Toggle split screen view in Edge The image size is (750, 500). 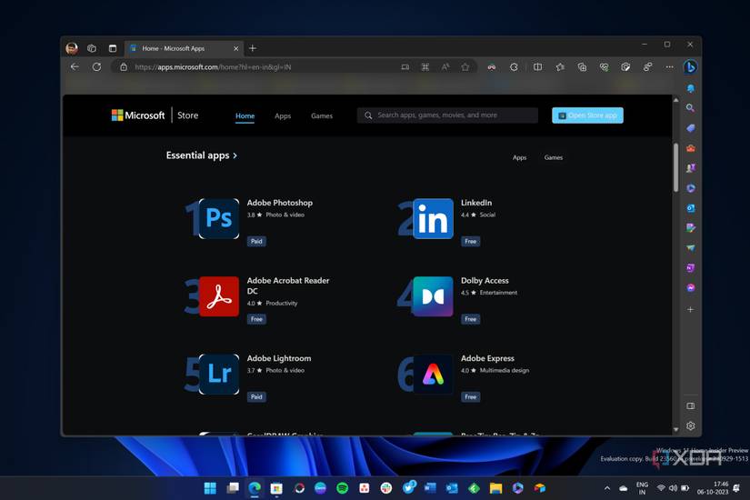537,67
